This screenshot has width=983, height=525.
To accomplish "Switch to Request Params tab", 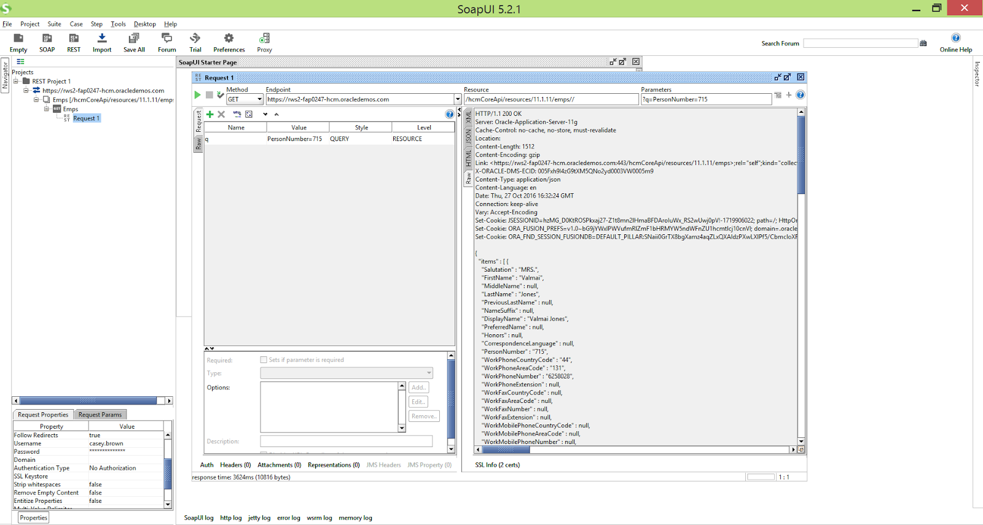I will (100, 415).
